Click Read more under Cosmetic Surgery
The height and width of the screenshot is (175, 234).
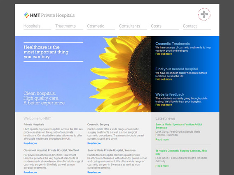[x=94, y=143]
